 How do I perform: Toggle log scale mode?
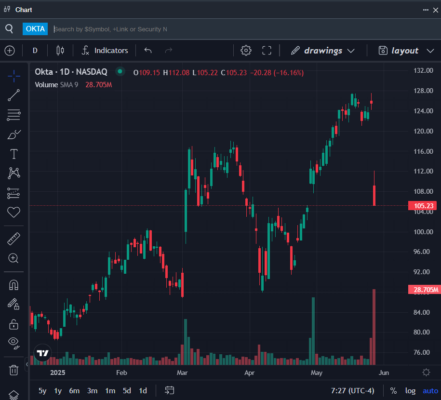point(410,391)
